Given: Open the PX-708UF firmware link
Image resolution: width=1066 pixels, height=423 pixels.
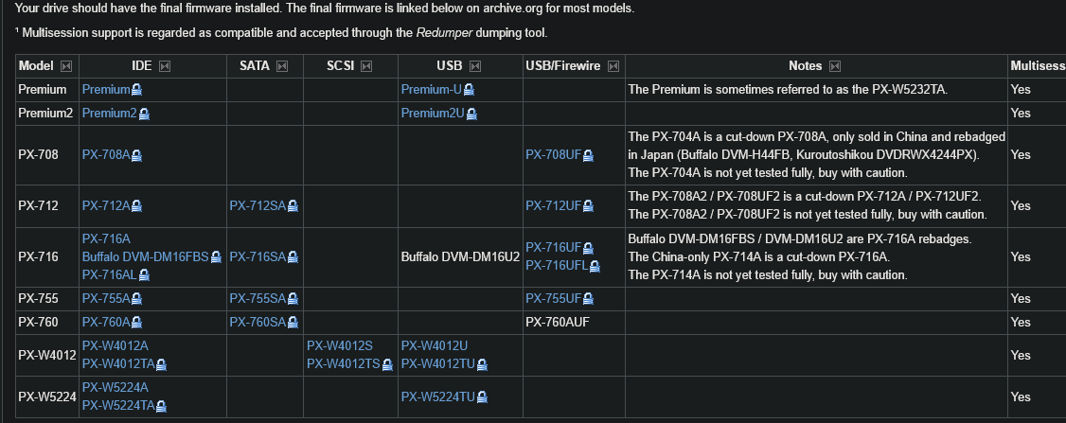Looking at the screenshot, I should coord(554,155).
